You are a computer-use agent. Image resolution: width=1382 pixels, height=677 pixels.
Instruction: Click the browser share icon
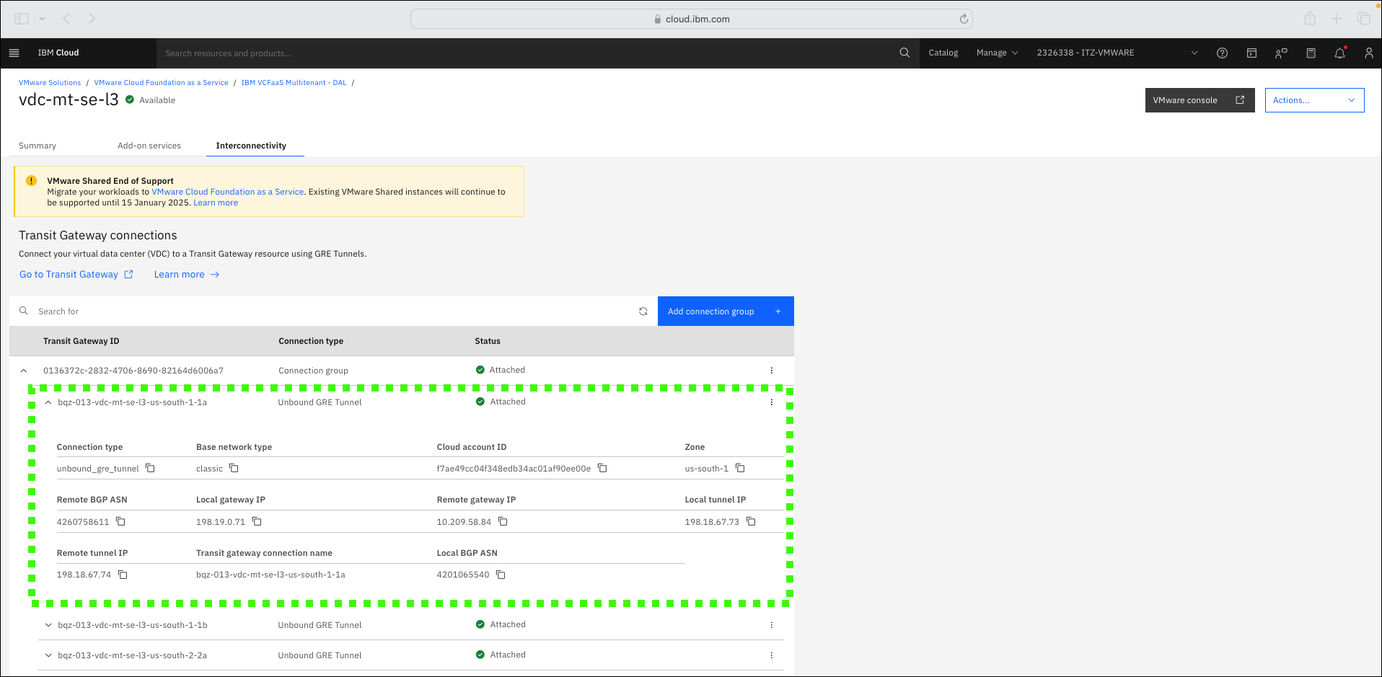click(1310, 19)
